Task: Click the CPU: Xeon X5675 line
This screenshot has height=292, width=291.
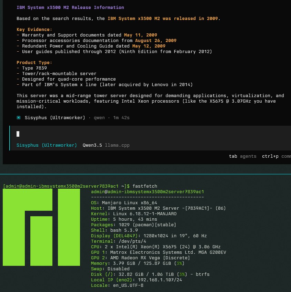Action: (155, 247)
